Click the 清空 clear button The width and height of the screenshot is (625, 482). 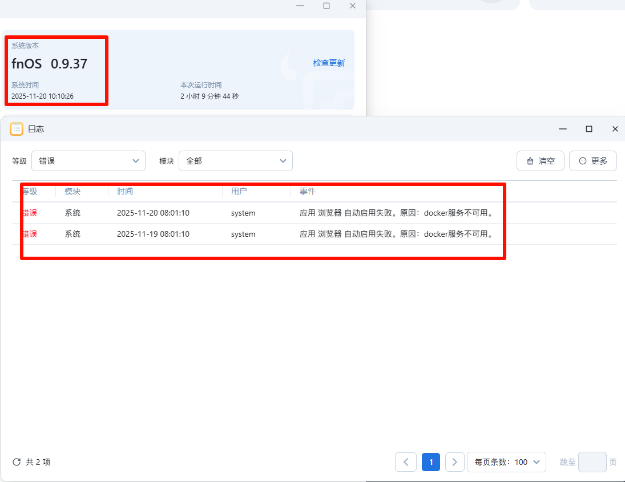pyautogui.click(x=540, y=161)
